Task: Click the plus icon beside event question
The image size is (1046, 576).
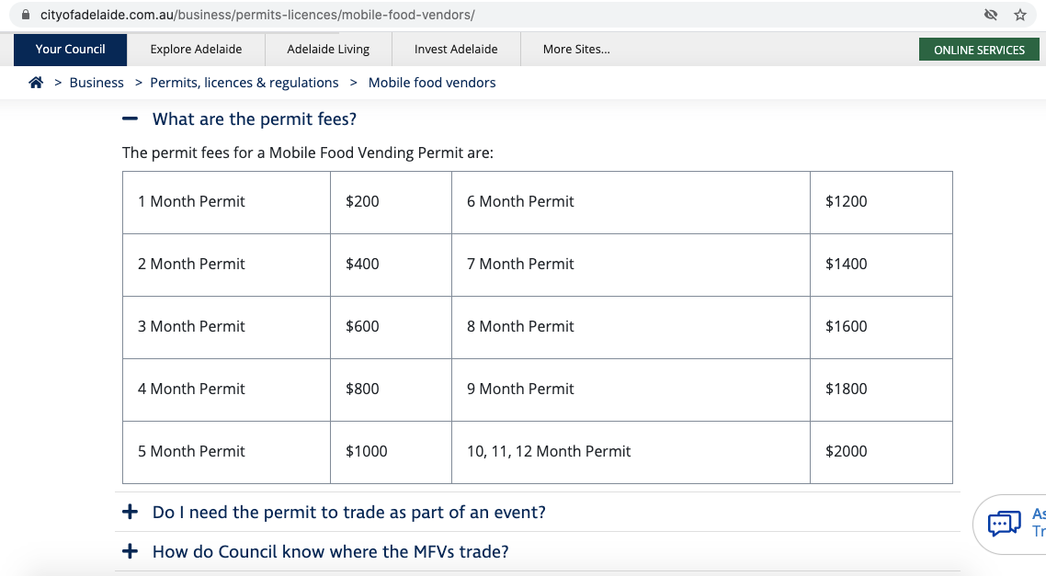Action: pyautogui.click(x=131, y=513)
